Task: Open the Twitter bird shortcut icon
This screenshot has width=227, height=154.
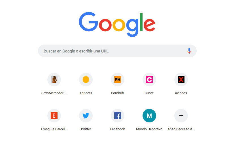Action: pos(86,116)
